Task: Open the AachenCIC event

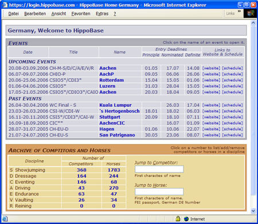Action: tap(112, 123)
